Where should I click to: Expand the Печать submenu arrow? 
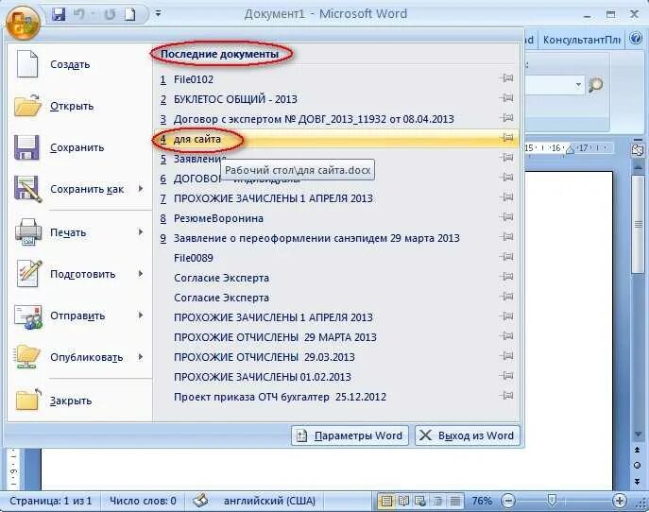coord(141,231)
